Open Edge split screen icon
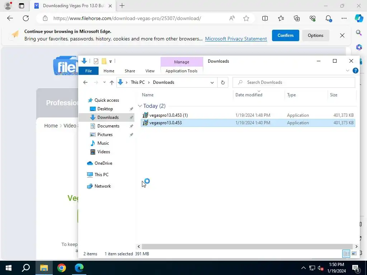This screenshot has width=367, height=275. (x=265, y=18)
